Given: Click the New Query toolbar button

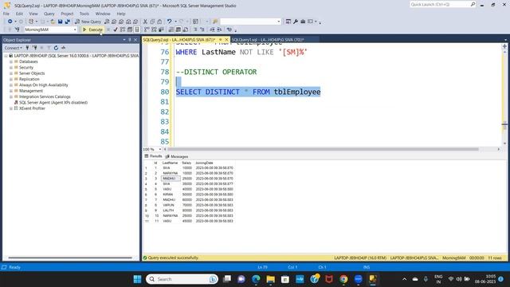Looking at the screenshot, I should (88, 22).
